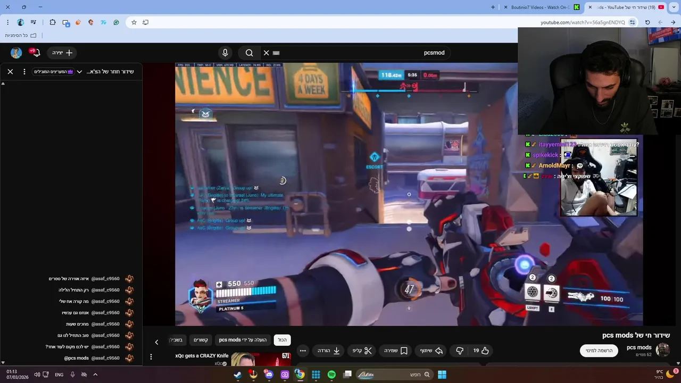Screen dimensions: 681x383
Task: Click the Share (שיתוף) button
Action: 432,351
